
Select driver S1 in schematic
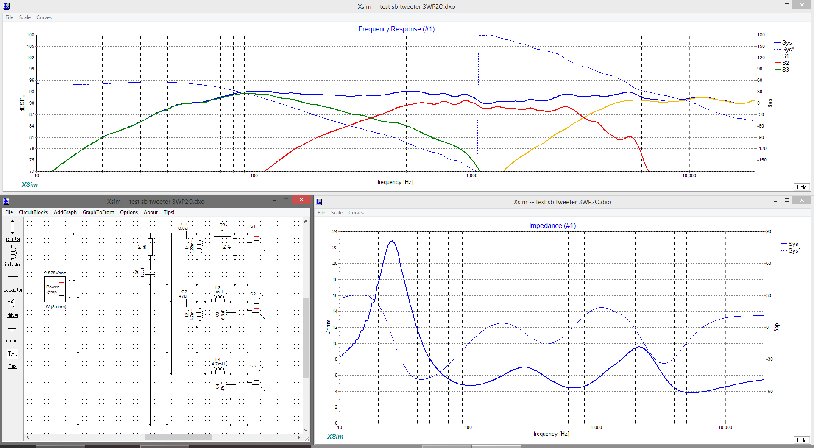coord(258,238)
